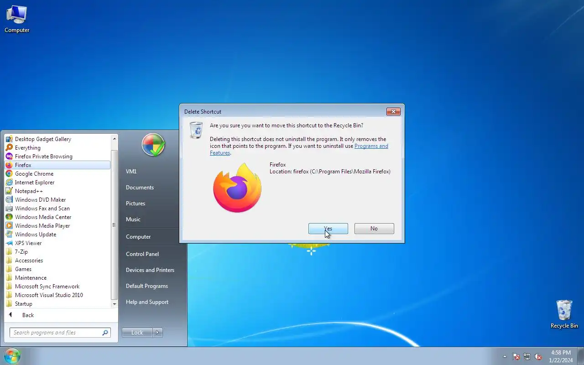584x365 pixels.
Task: Expand Microsoft Visual Studio 2010 folder
Action: tap(57, 295)
